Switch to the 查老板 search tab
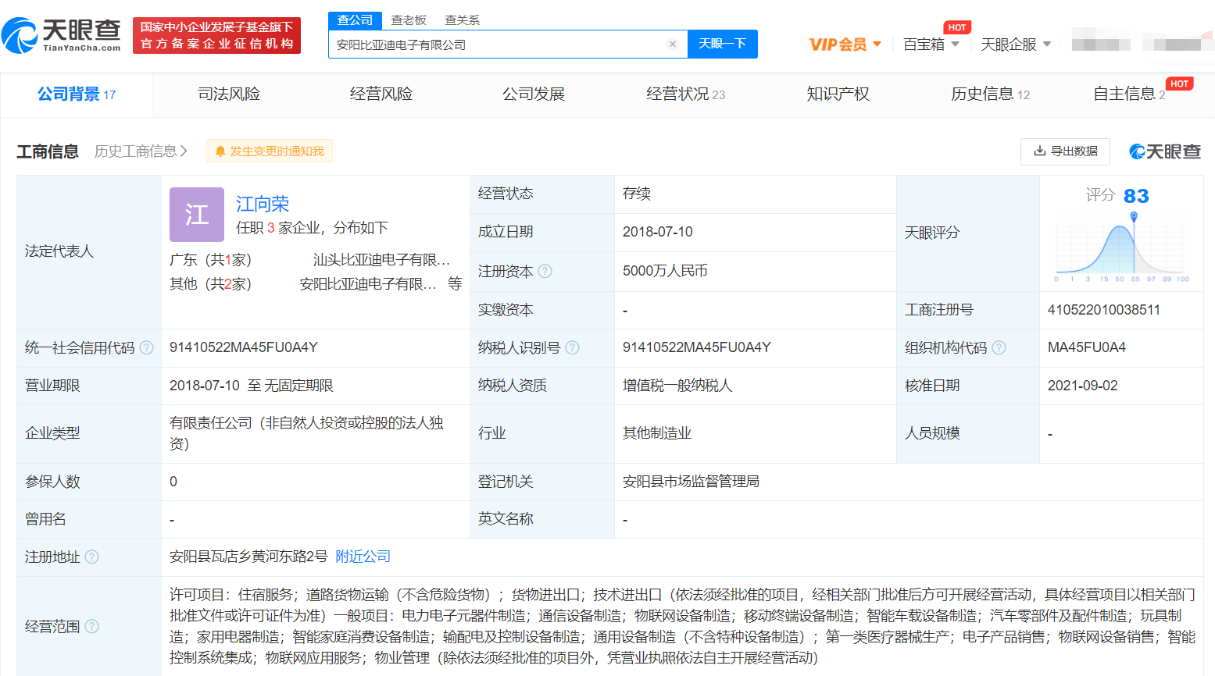The image size is (1215, 676). [409, 20]
